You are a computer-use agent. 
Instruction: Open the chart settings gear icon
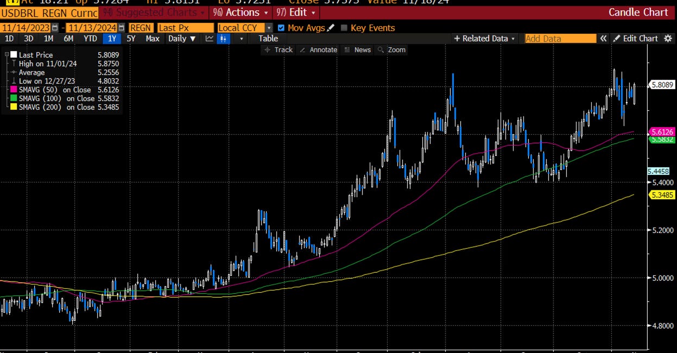click(x=668, y=39)
